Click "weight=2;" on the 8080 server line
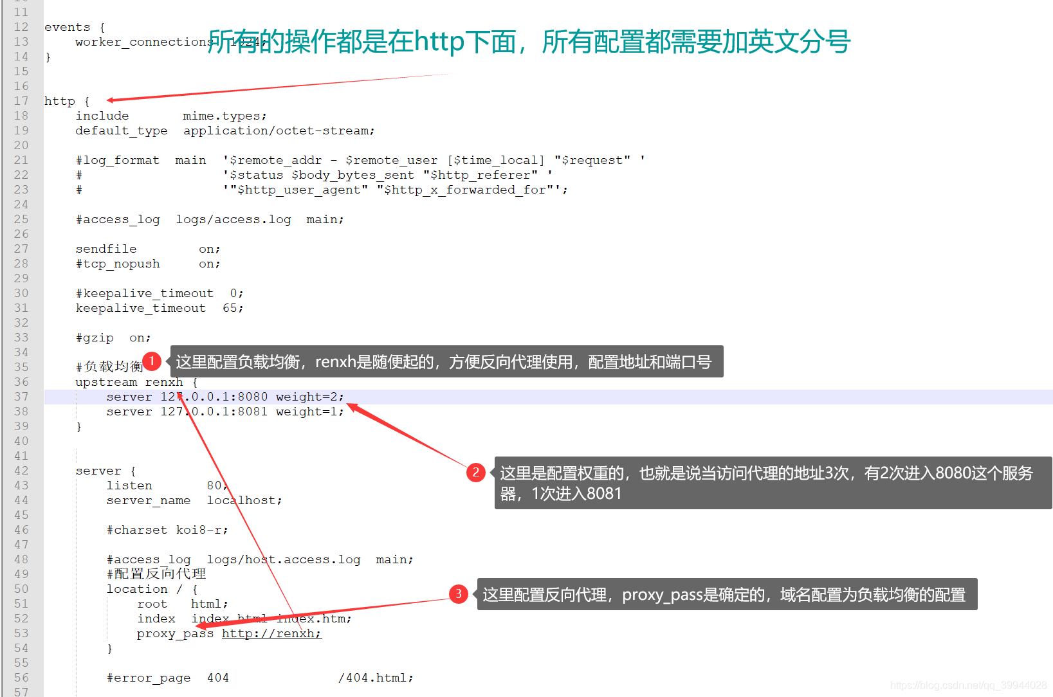This screenshot has width=1053, height=697. click(310, 397)
